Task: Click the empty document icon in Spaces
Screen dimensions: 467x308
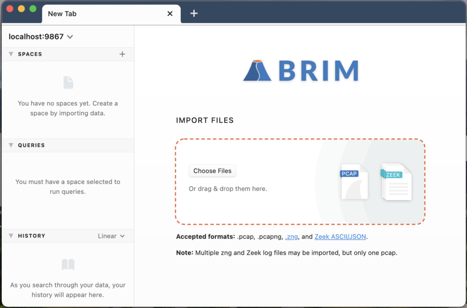Action: click(x=68, y=82)
